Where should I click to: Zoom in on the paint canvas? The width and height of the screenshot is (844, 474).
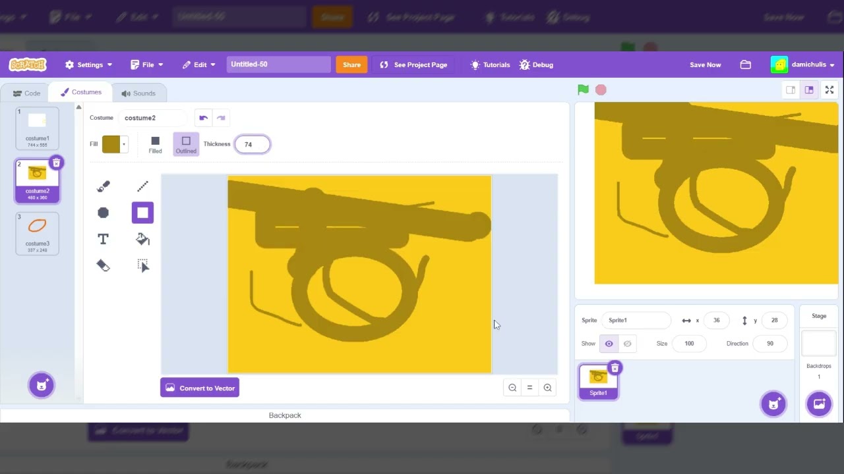point(547,388)
